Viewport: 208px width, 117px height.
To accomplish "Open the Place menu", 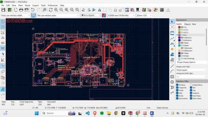I will 20,5.
